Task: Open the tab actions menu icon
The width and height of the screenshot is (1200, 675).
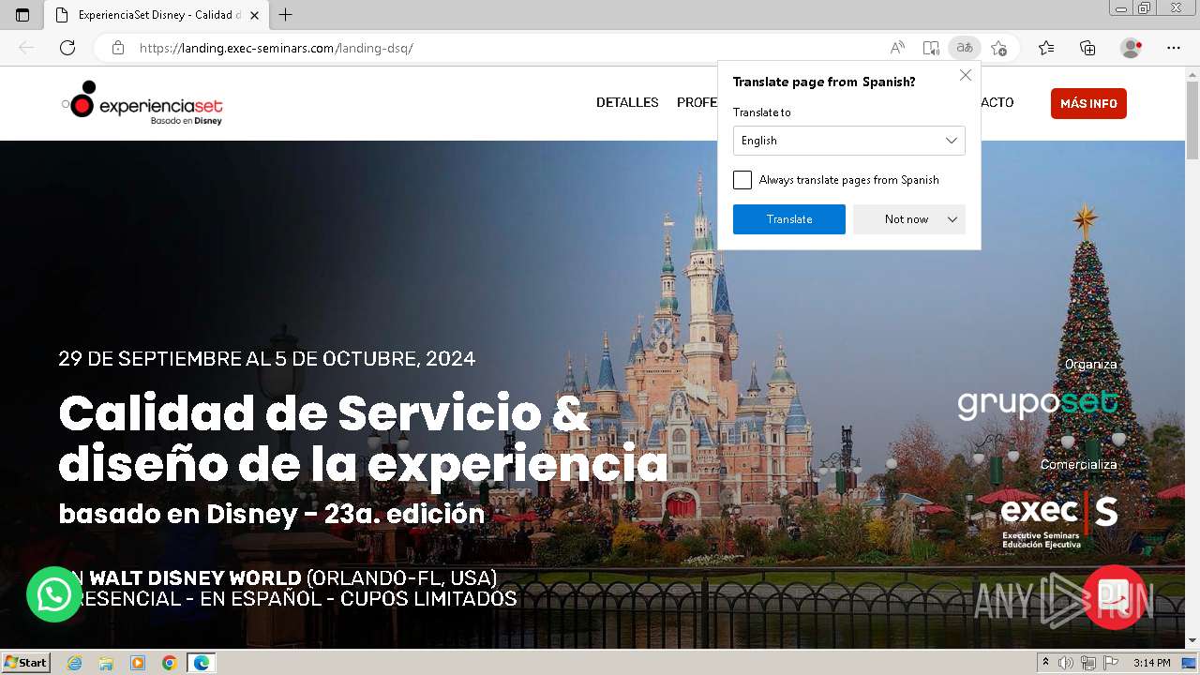Action: pos(22,15)
